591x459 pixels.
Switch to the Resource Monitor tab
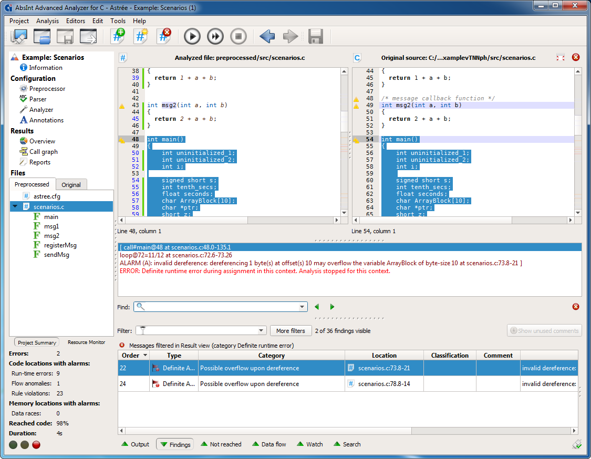tap(86, 342)
